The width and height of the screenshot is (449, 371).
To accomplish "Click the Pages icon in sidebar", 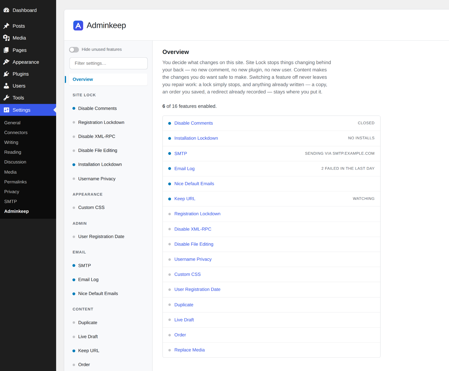I will [x=6, y=50].
